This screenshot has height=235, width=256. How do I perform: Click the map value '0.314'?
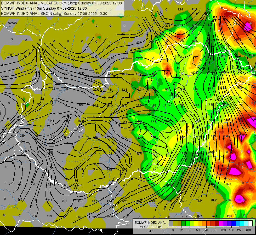[x=236, y=24]
